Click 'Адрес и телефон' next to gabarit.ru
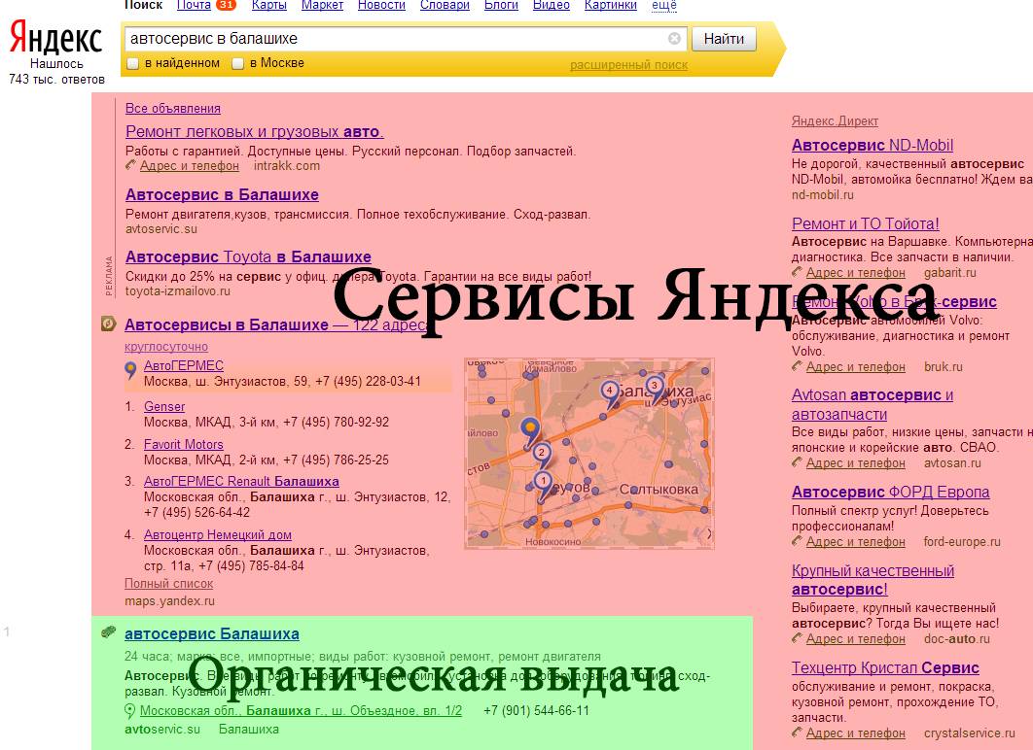The width and height of the screenshot is (1033, 750). click(855, 272)
